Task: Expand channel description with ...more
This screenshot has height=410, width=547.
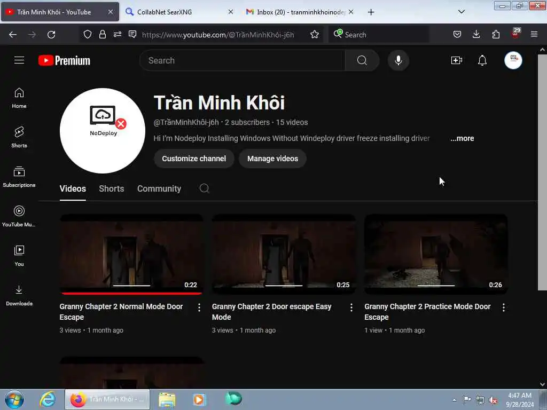Action: tap(462, 138)
